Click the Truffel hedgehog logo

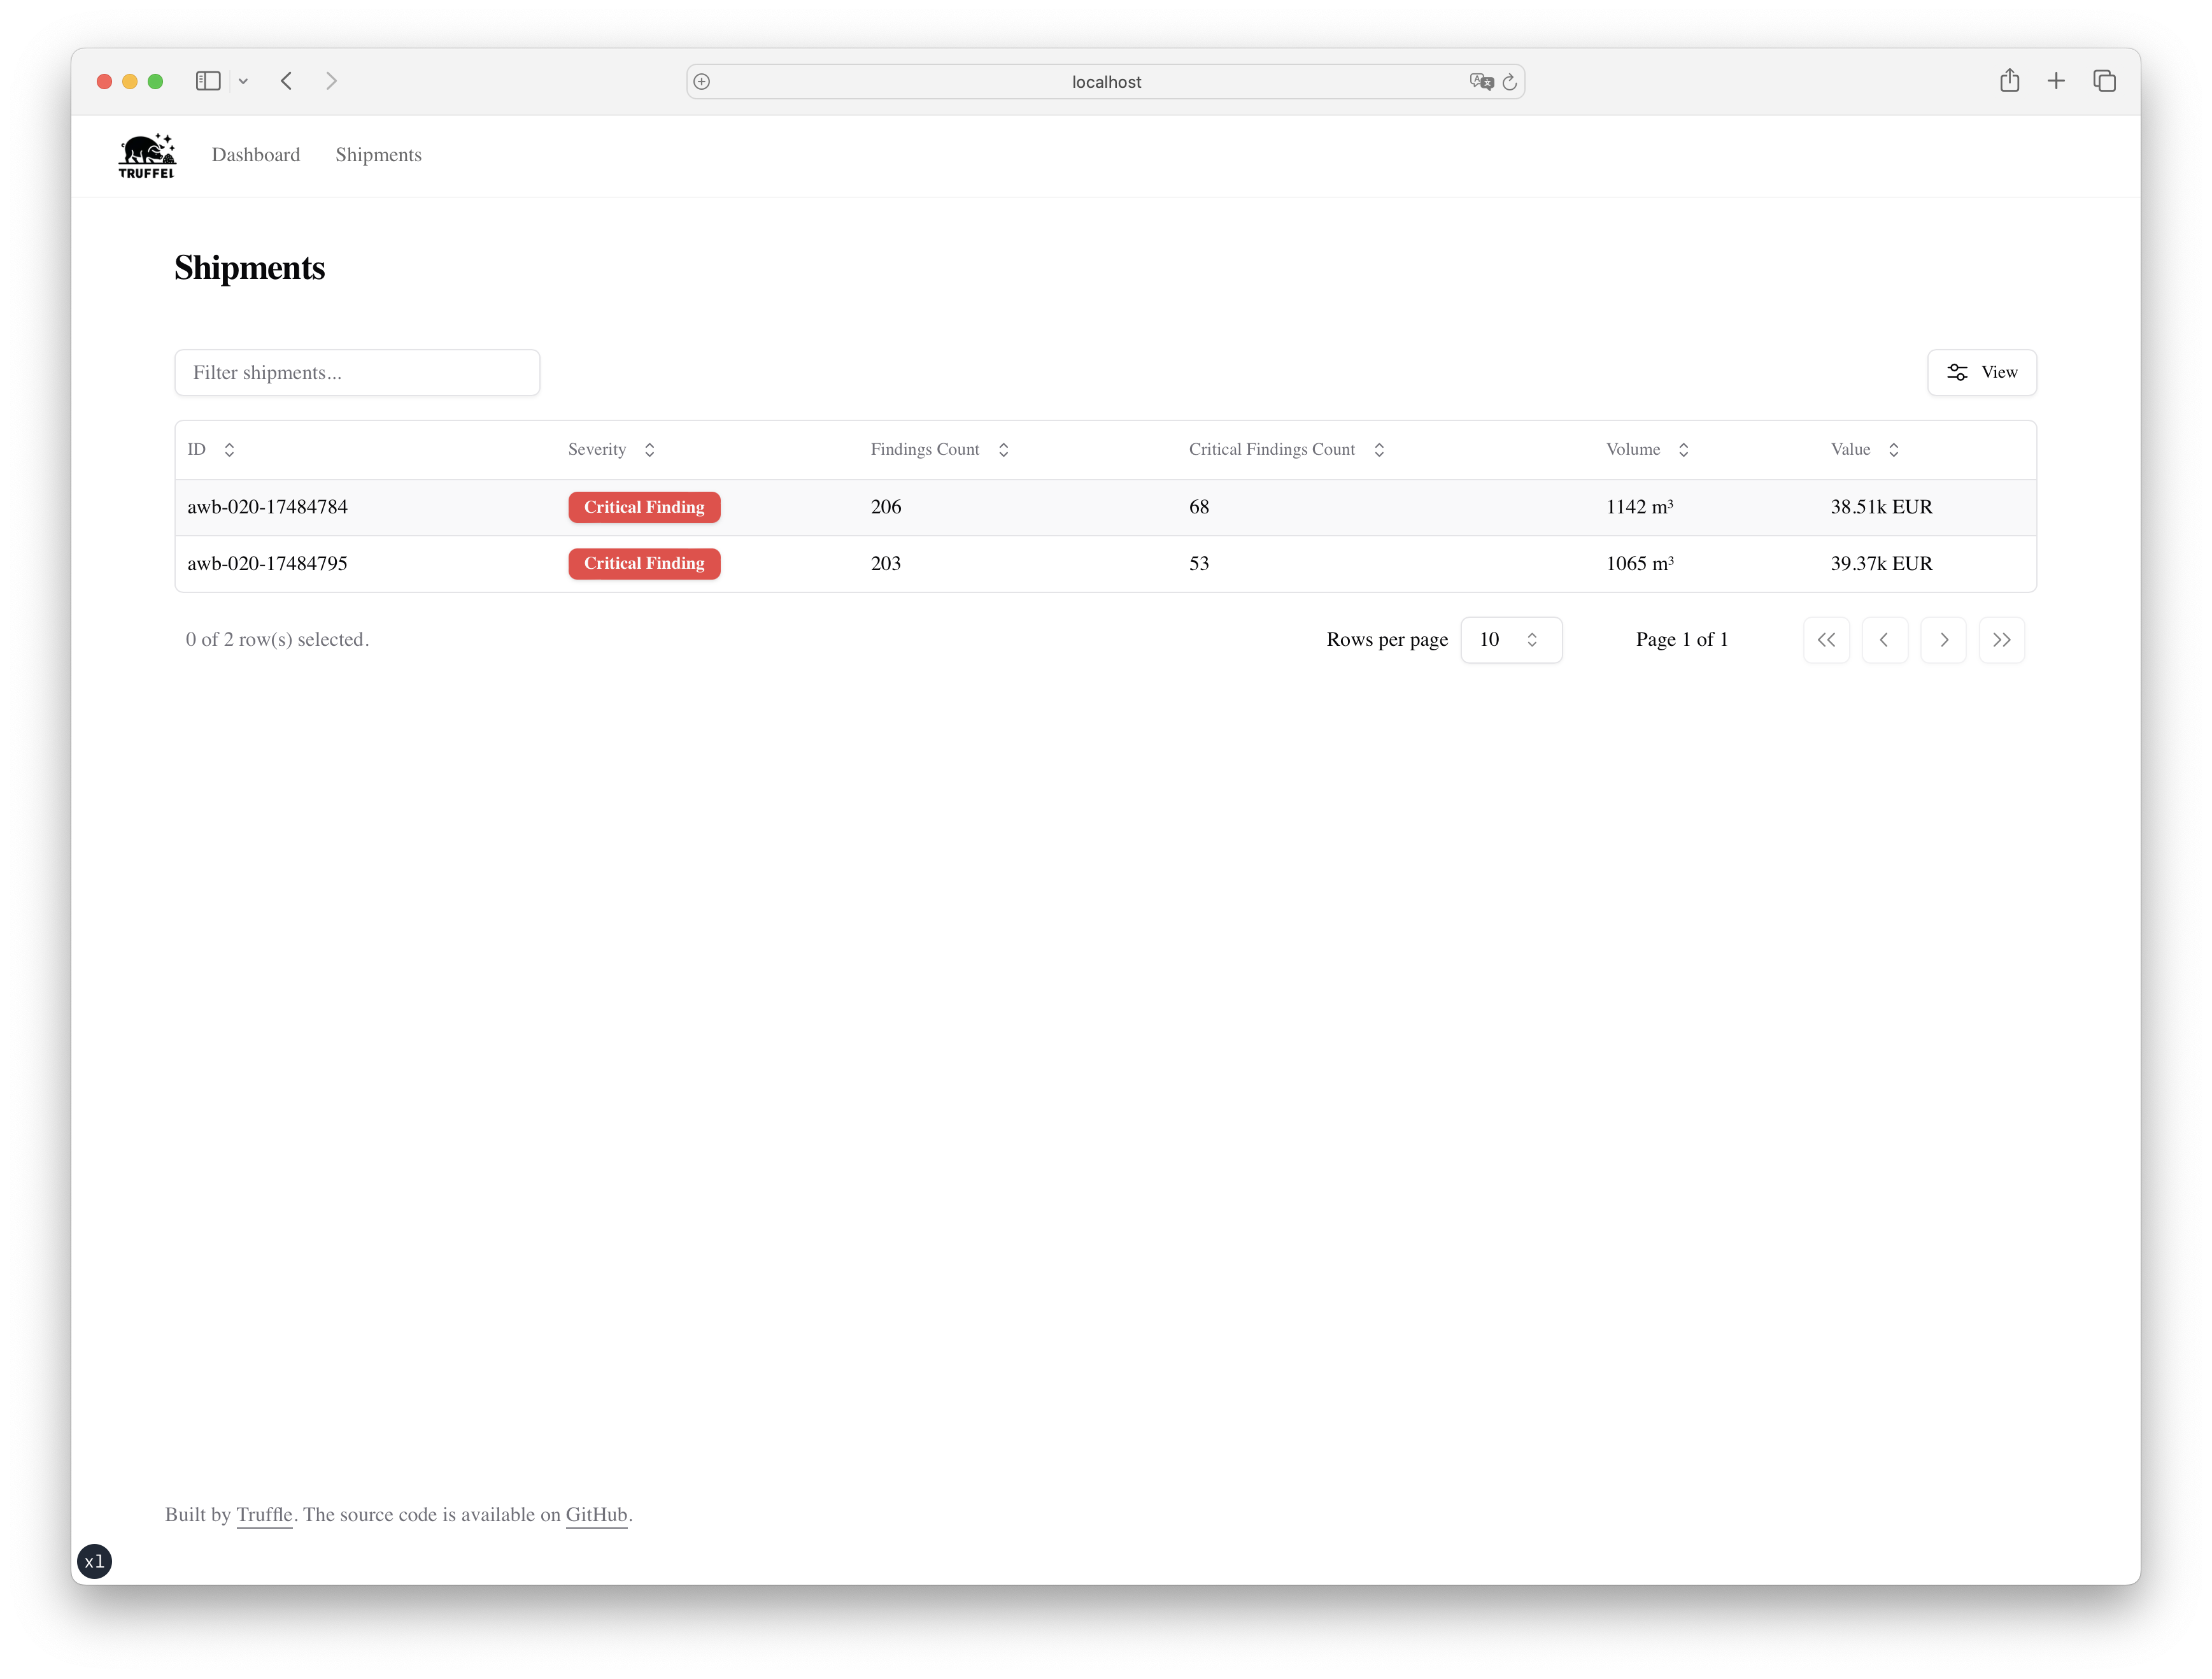(x=147, y=155)
